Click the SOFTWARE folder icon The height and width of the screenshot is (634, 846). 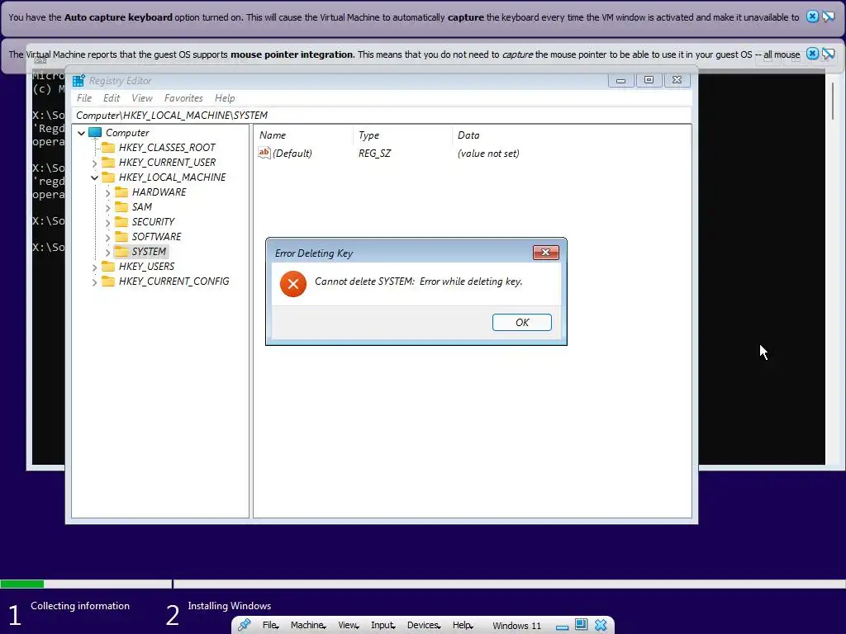(121, 236)
